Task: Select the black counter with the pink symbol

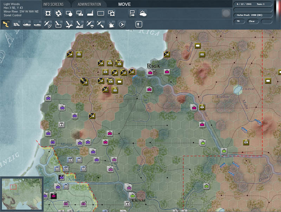Action: tap(53, 196)
